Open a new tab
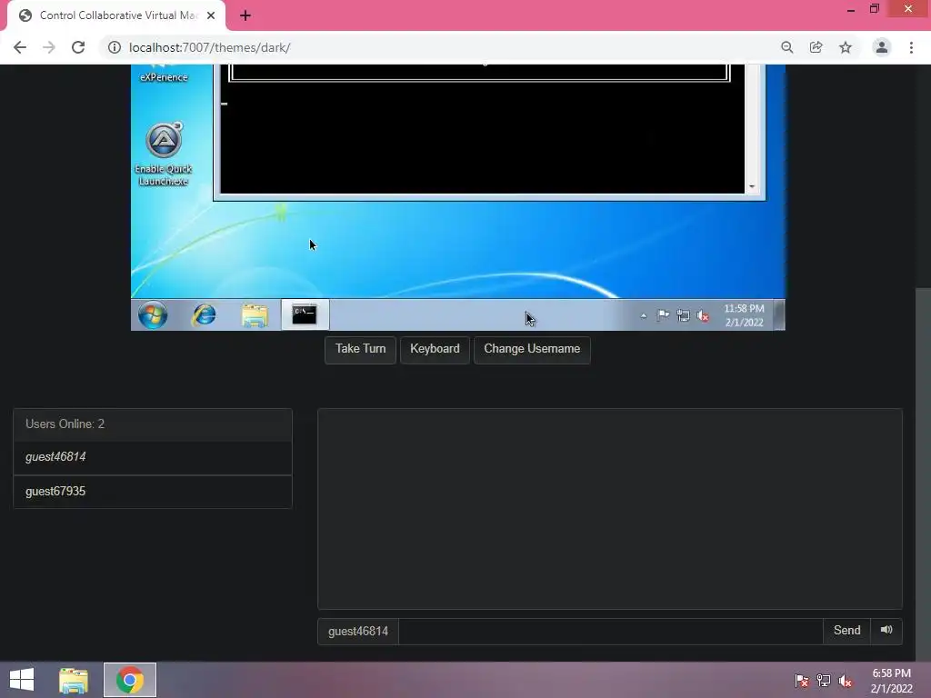Screen dimensions: 931x698 pyautogui.click(x=245, y=15)
